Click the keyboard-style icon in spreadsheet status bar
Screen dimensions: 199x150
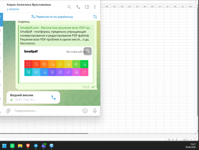pos(169,139)
